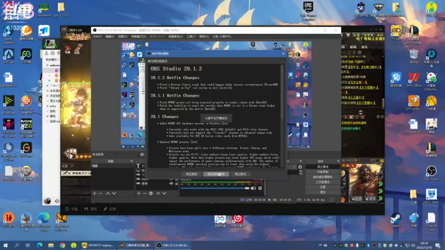The width and height of the screenshot is (445, 250).
Task: Open the Epic Games Launcher desktop icon
Action: click(x=308, y=11)
